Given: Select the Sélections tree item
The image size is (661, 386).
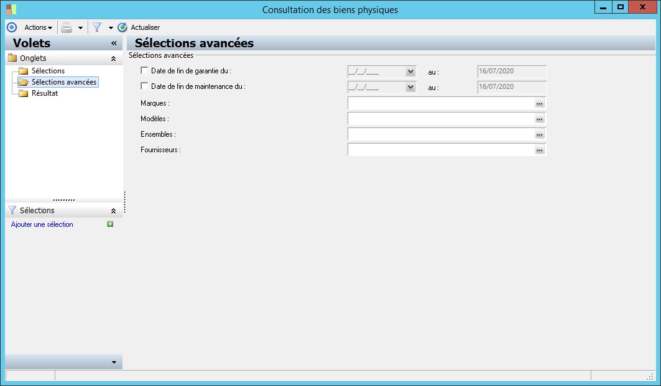Looking at the screenshot, I should pyautogui.click(x=48, y=71).
